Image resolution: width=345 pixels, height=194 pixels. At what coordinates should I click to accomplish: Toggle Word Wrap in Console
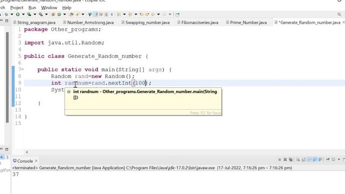point(309,160)
